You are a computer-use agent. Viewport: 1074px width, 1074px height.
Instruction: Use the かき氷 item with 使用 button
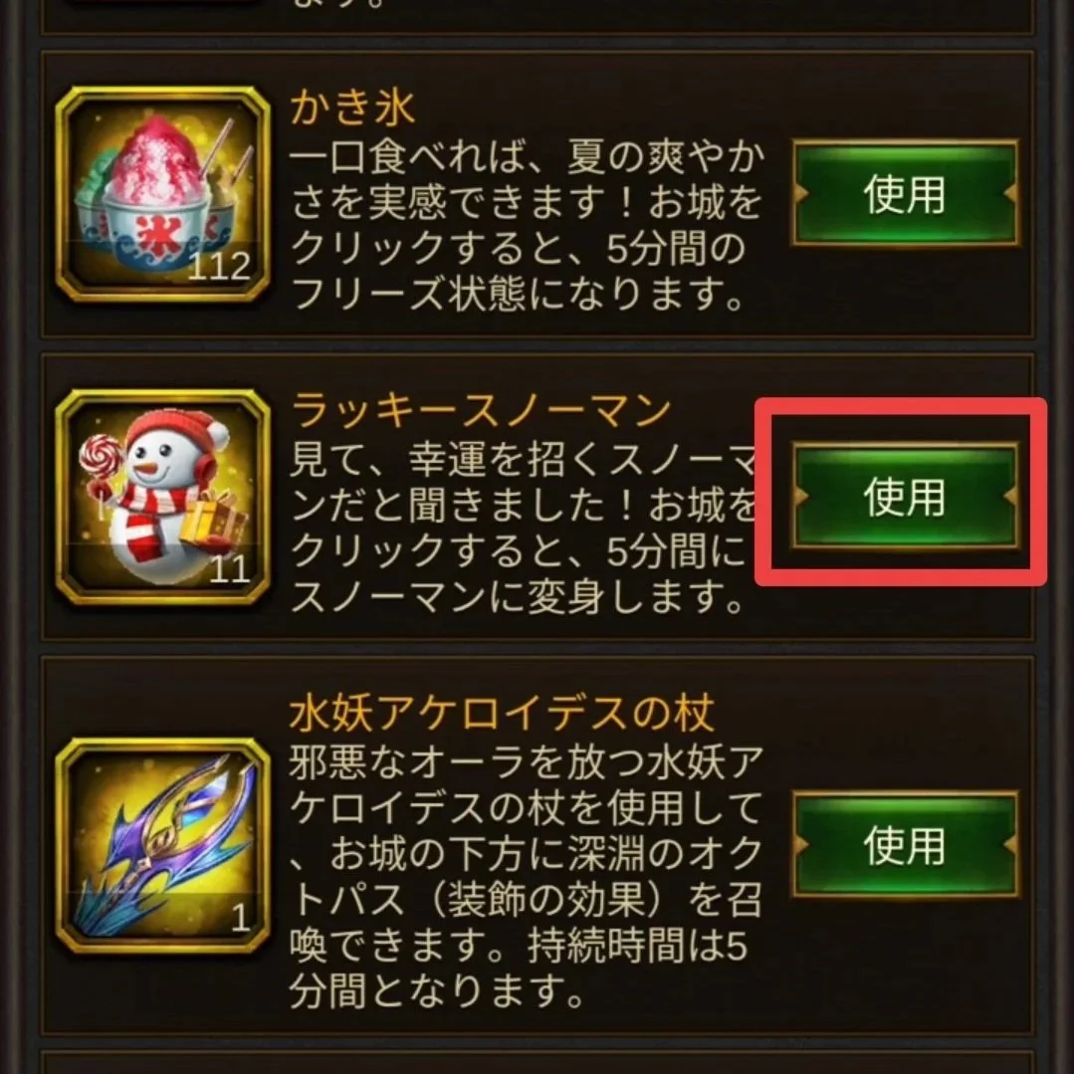(x=905, y=194)
